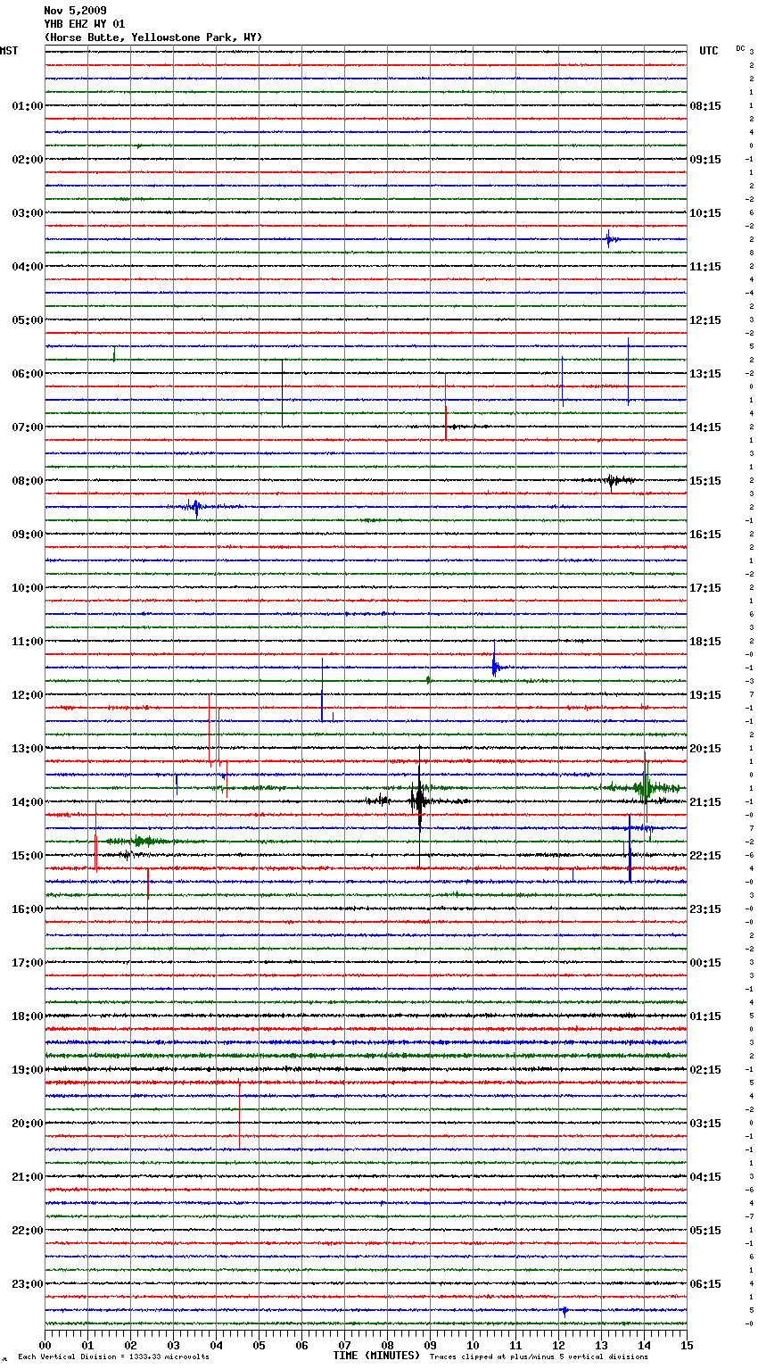Click the "03:15" UTC time label
This screenshot has height=1369, width=758.
point(705,1124)
